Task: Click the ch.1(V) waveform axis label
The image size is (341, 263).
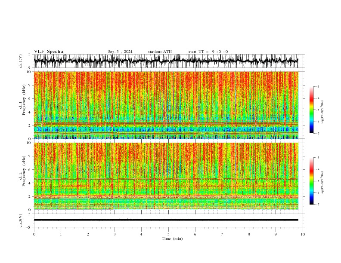Action: [x=21, y=61]
